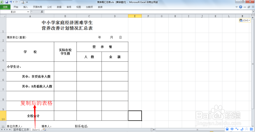Switch to the 加载项 ribbon tab
The width and height of the screenshot is (255, 132).
point(90,7)
